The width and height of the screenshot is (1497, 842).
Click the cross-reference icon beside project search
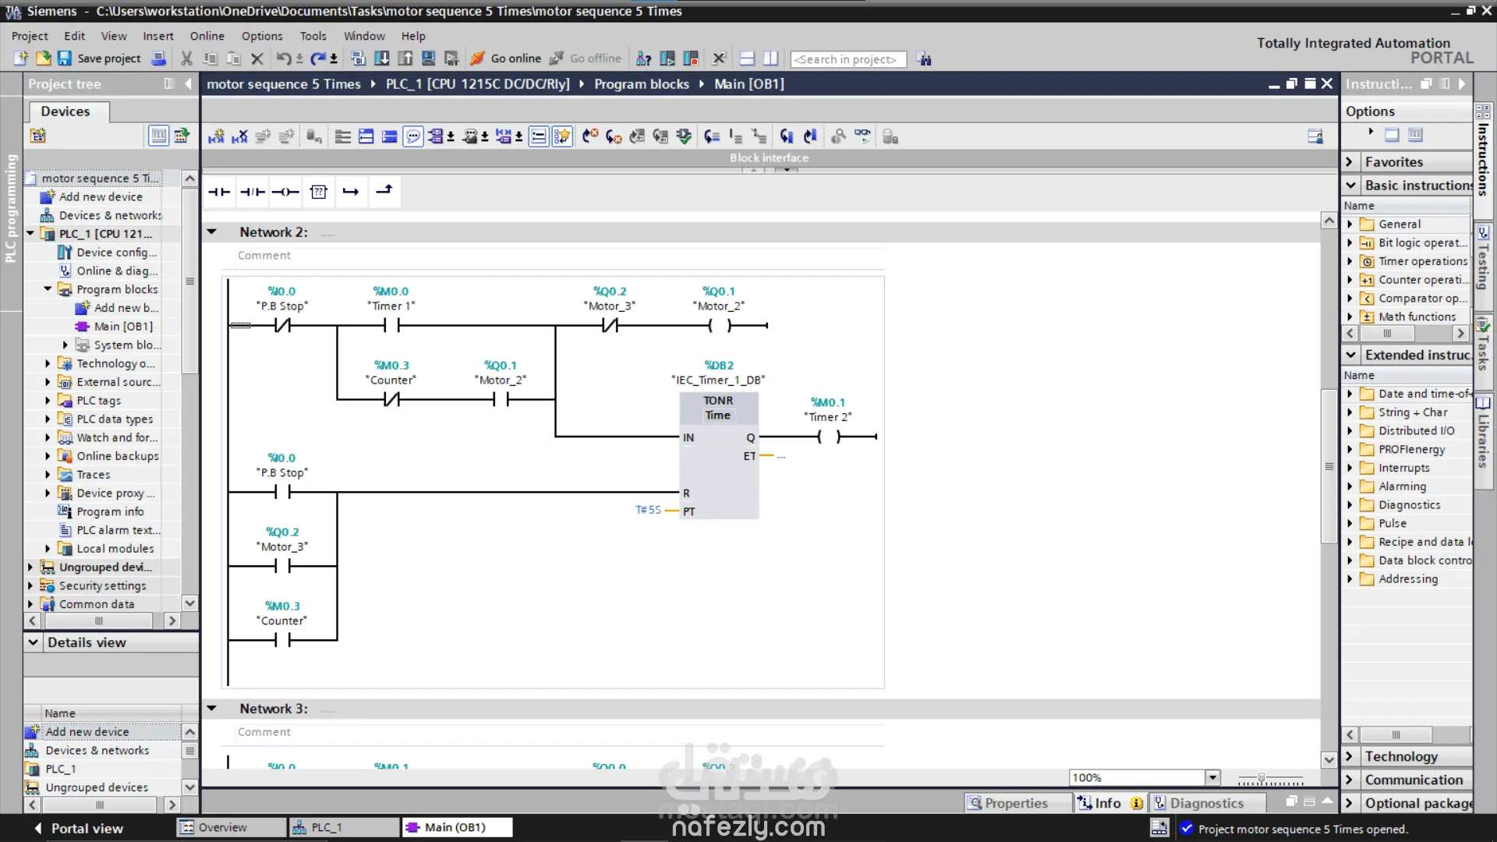tap(924, 58)
